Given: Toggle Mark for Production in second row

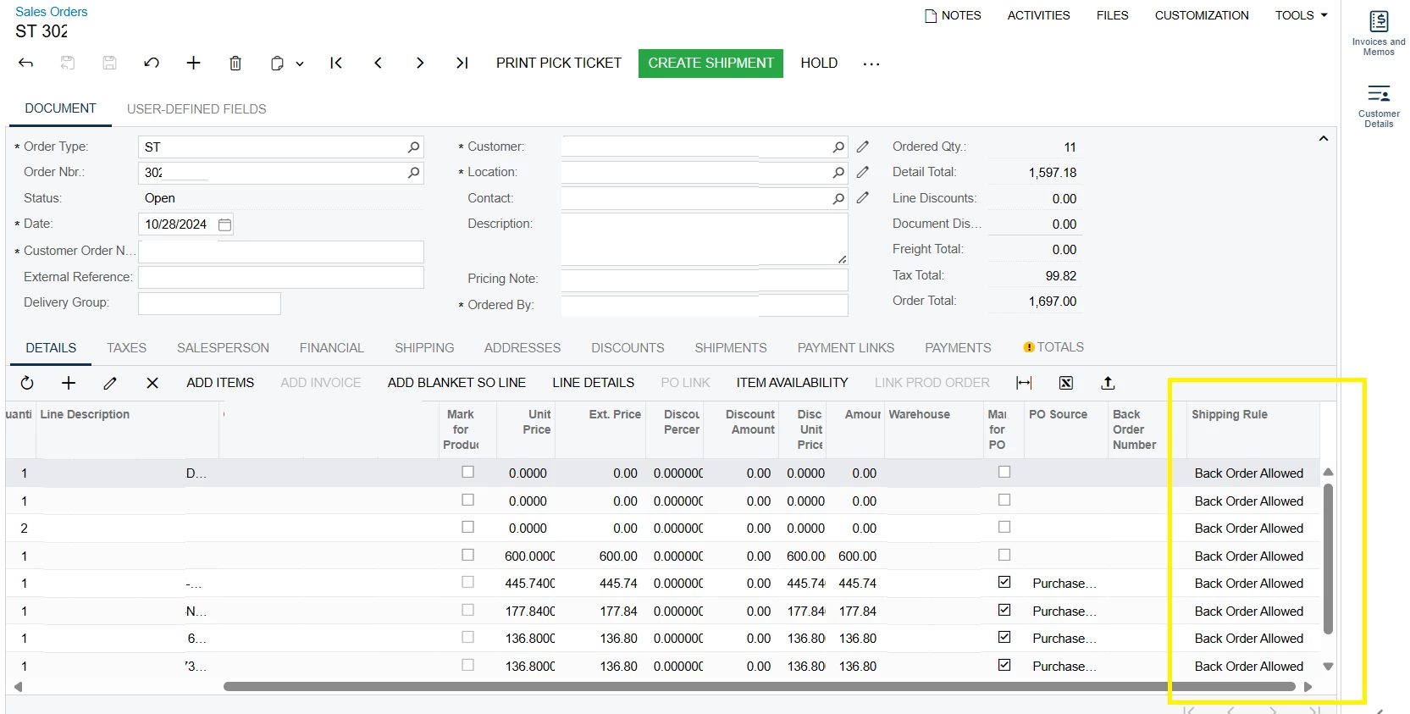Looking at the screenshot, I should pos(467,500).
